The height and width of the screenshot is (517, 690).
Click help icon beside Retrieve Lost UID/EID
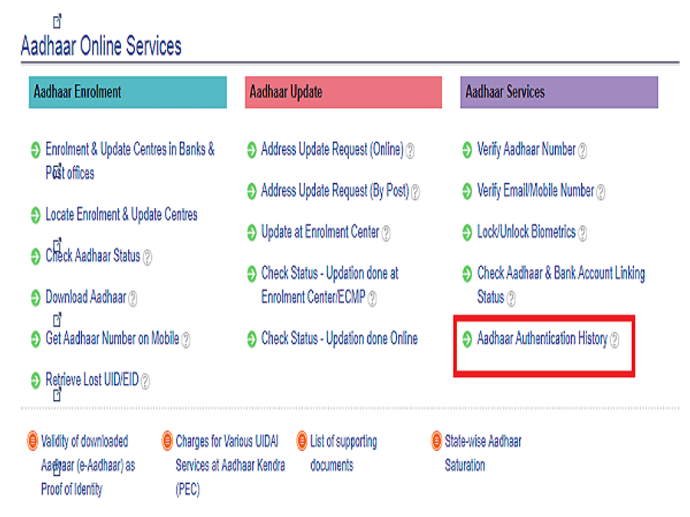[145, 381]
